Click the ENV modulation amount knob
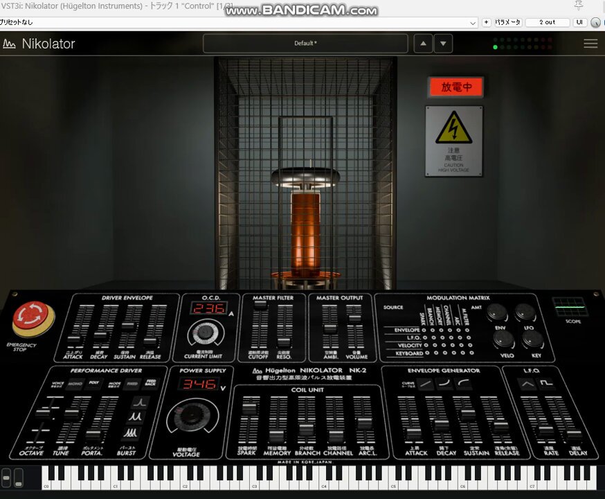Viewport: 605px width, 499px height. [x=497, y=313]
